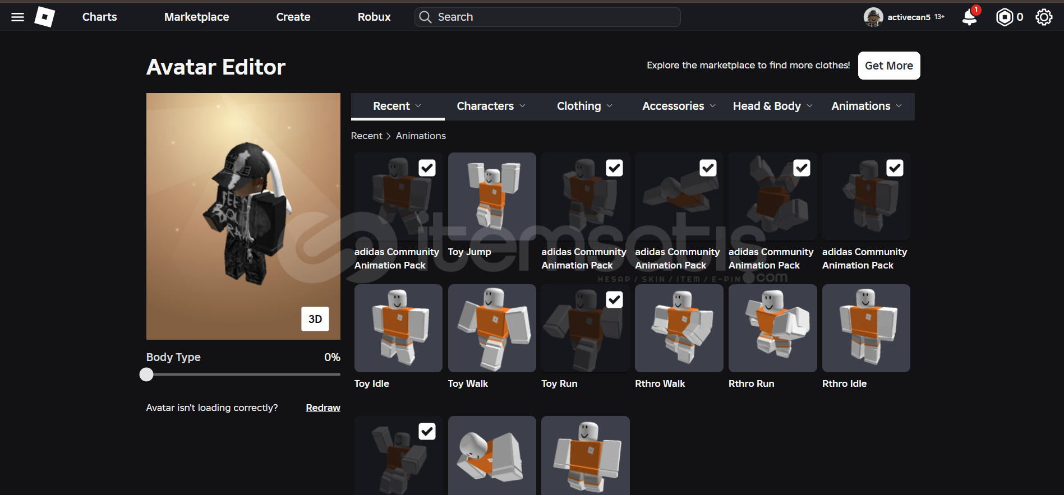Image resolution: width=1064 pixels, height=495 pixels.
Task: Select the Toy Jump animation thumbnail
Action: coord(492,197)
